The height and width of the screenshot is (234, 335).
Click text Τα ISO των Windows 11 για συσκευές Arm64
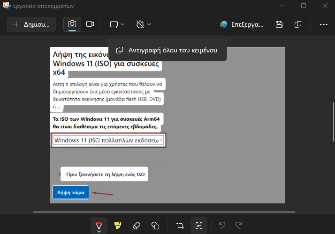pyautogui.click(x=106, y=119)
